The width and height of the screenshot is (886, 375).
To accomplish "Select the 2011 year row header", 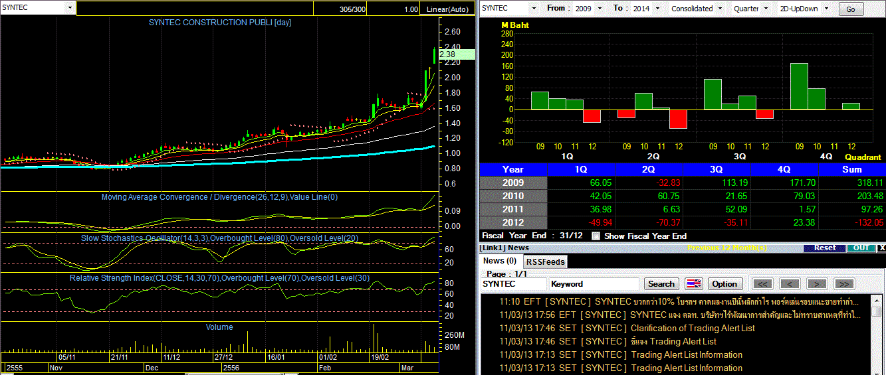I will (x=513, y=209).
